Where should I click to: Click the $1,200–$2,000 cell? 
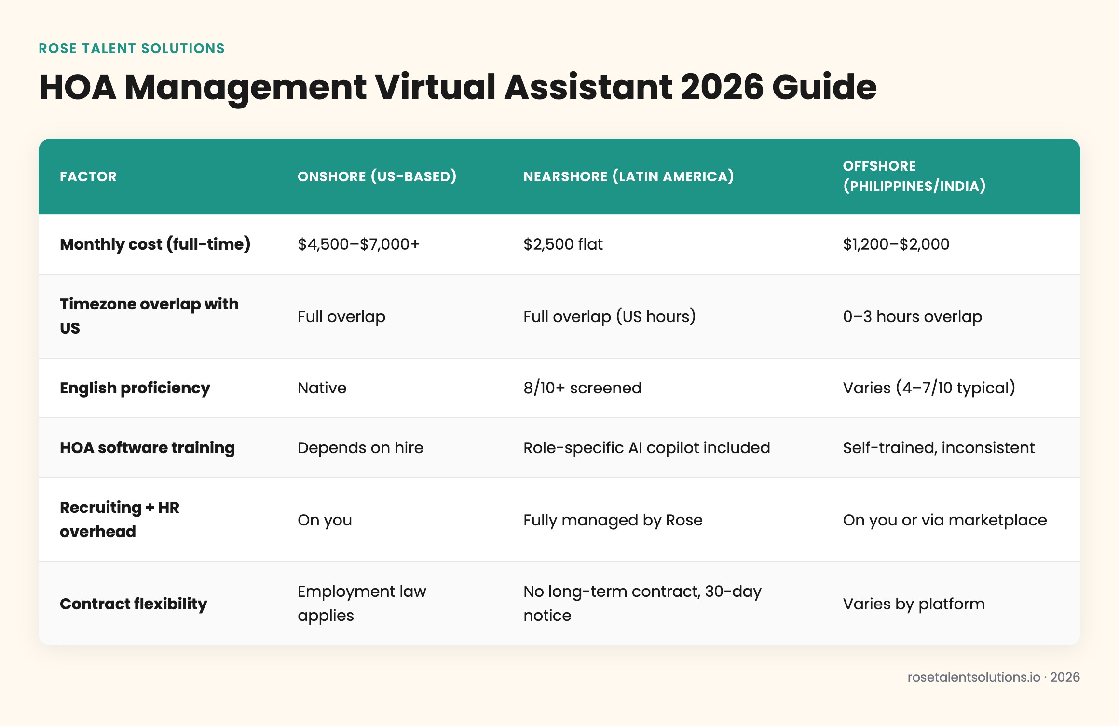pyautogui.click(x=896, y=244)
